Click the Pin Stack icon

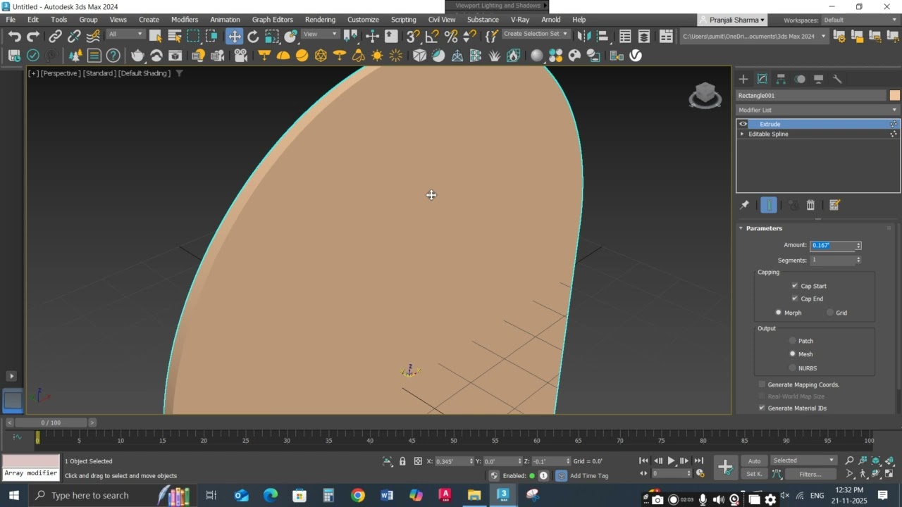click(744, 205)
